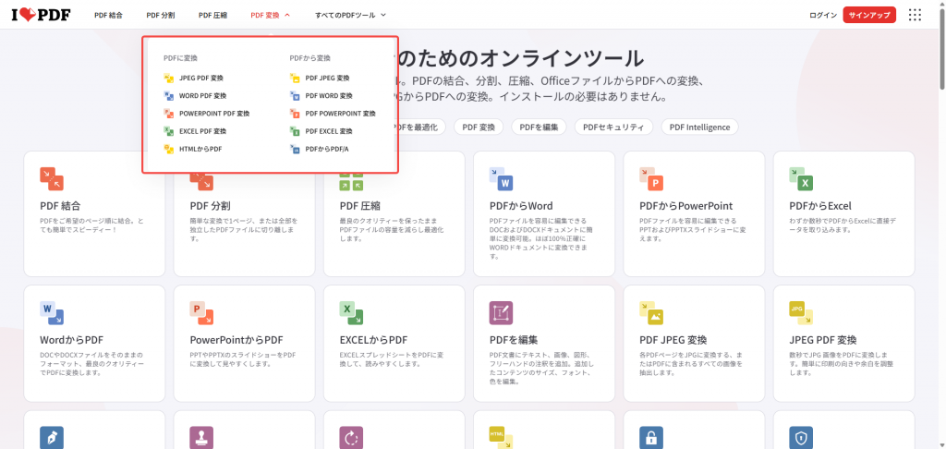Click the PDF POWERPOINT 変換 menu icon
The image size is (946, 449).
click(295, 113)
